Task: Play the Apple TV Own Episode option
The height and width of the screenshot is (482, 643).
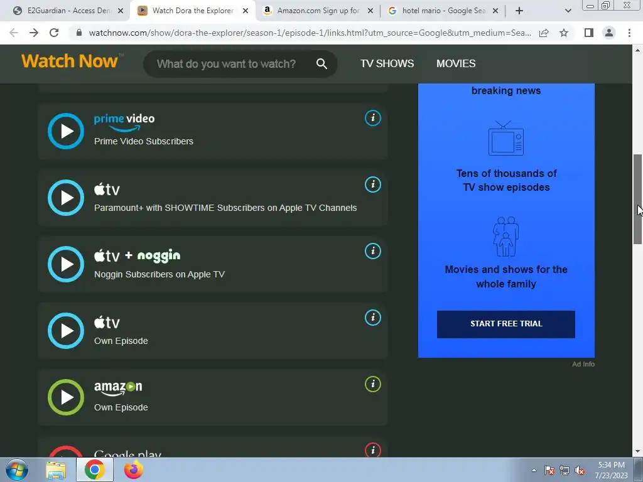Action: (x=65, y=330)
